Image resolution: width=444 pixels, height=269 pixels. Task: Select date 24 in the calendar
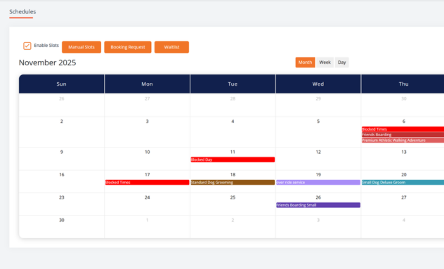(x=148, y=197)
